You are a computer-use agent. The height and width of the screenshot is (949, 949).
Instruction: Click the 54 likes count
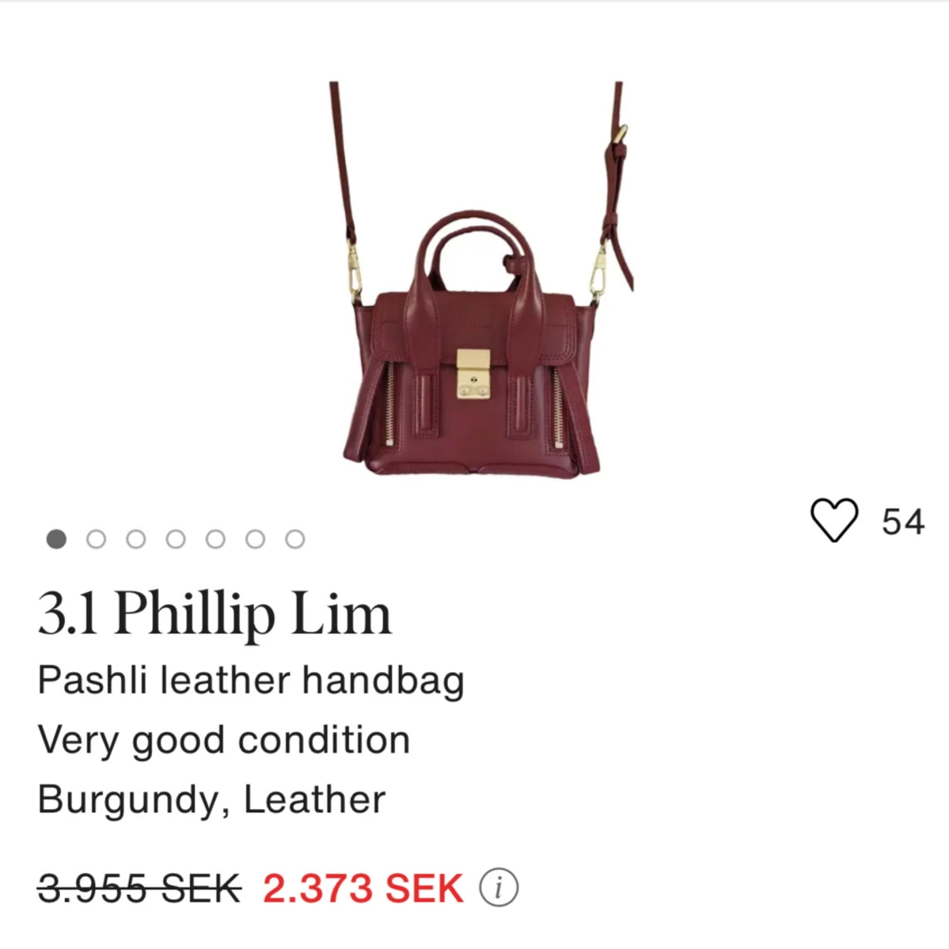(x=903, y=521)
